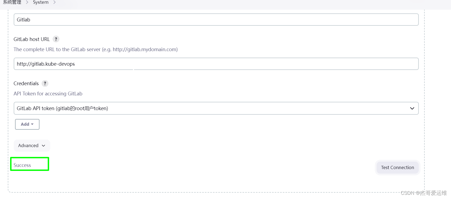Click the 'GitLab host URL' label
Screen dimensions: 451x198
(x=31, y=39)
